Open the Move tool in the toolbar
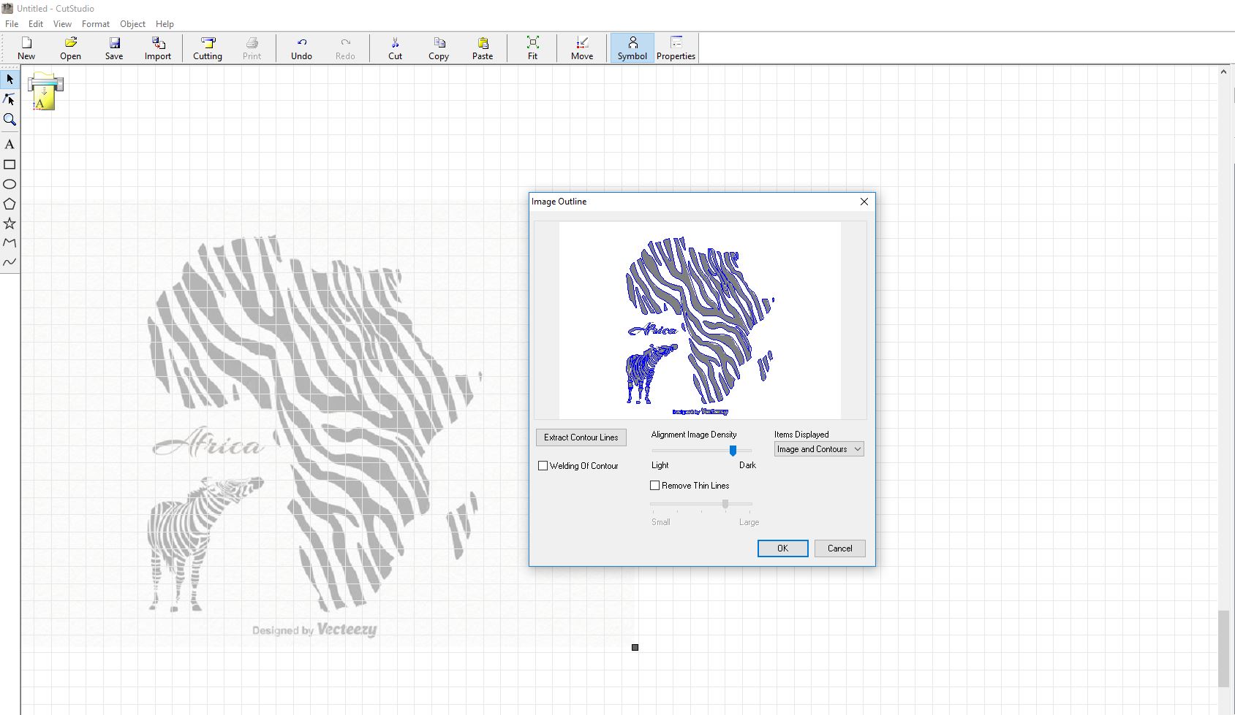 582,48
